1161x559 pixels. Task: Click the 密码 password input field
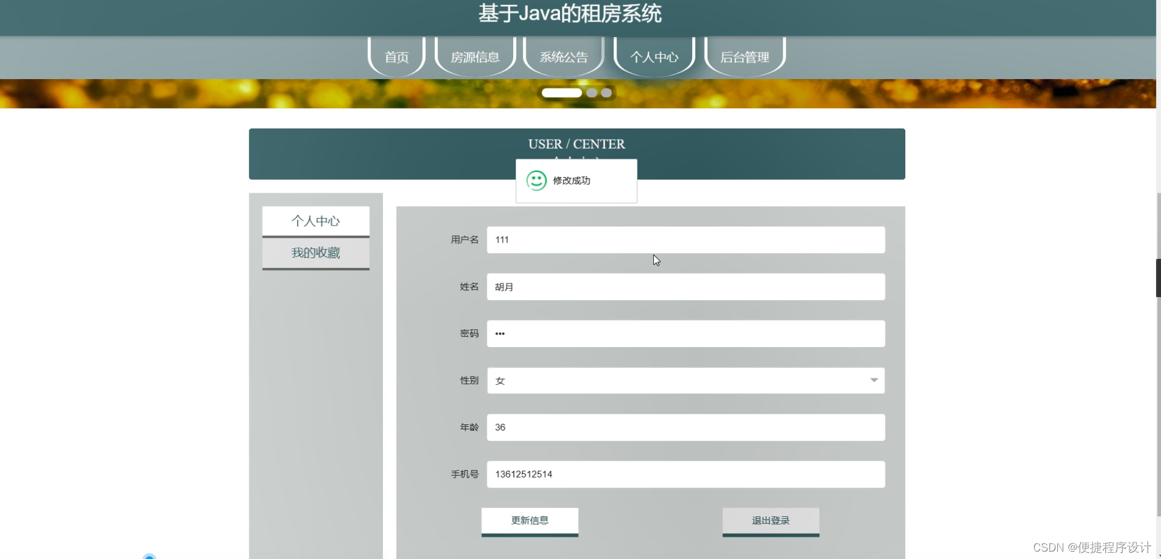coord(685,333)
